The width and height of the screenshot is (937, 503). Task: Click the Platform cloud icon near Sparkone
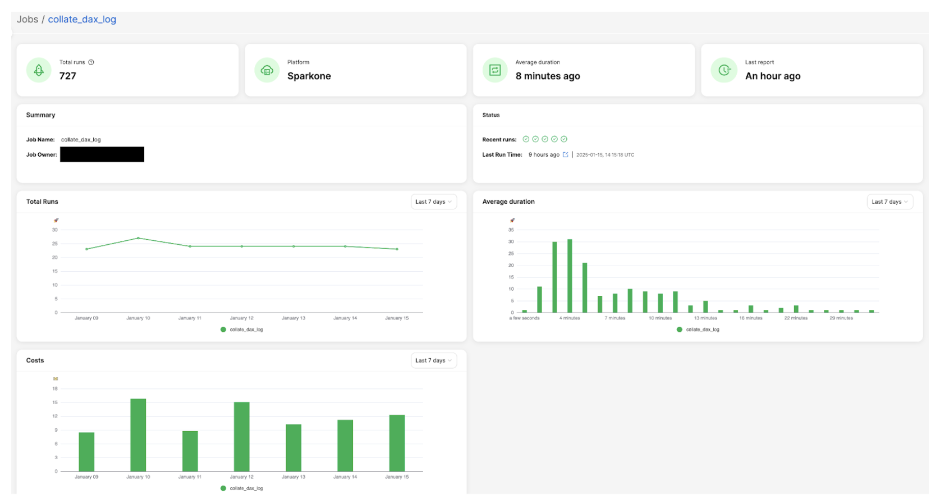(267, 70)
